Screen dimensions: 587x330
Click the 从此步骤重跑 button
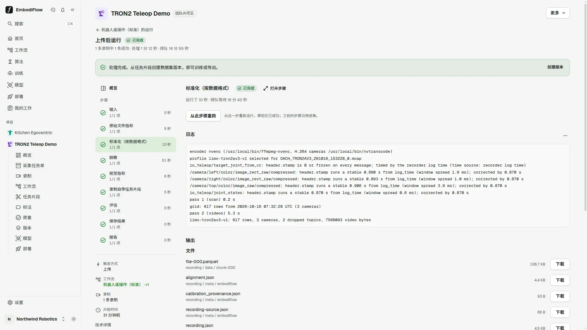point(203,116)
